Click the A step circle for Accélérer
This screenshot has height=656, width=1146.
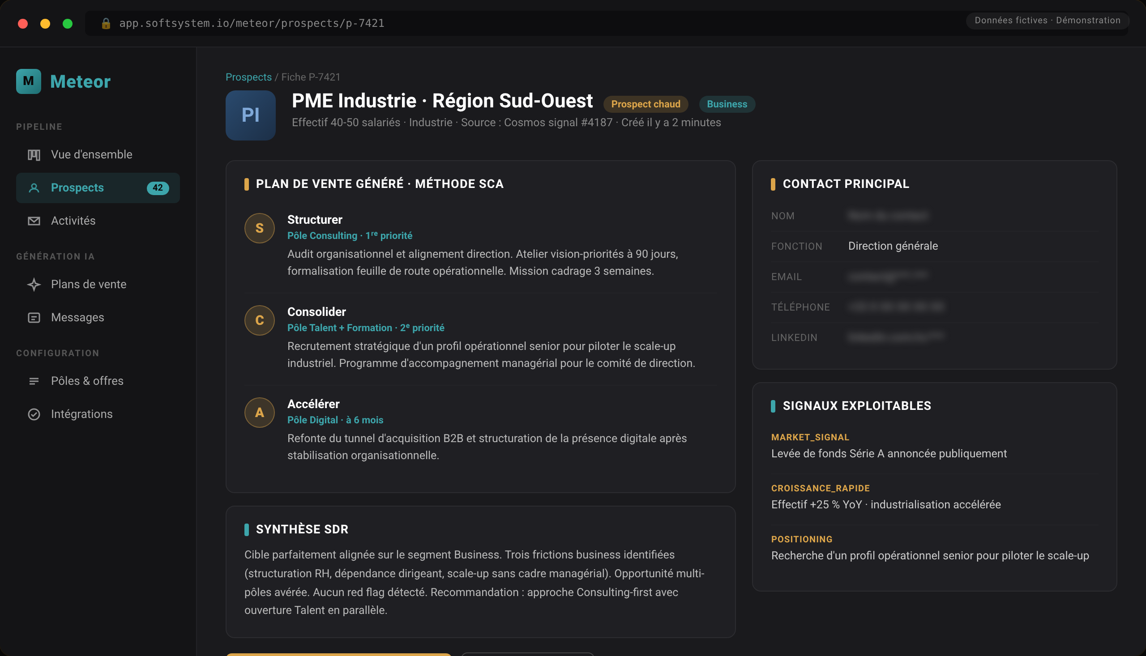[260, 412]
